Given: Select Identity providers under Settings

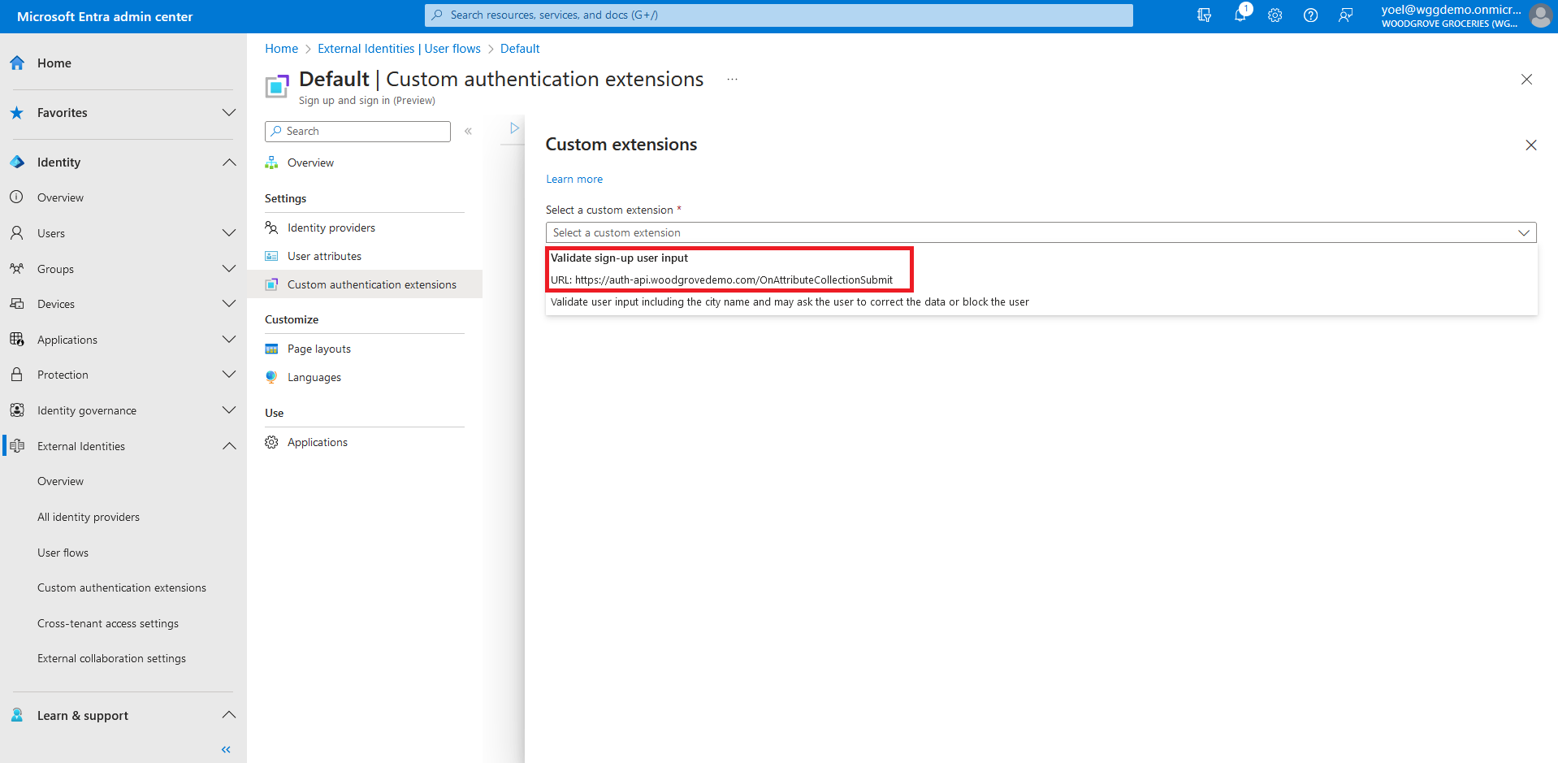Looking at the screenshot, I should (x=331, y=228).
